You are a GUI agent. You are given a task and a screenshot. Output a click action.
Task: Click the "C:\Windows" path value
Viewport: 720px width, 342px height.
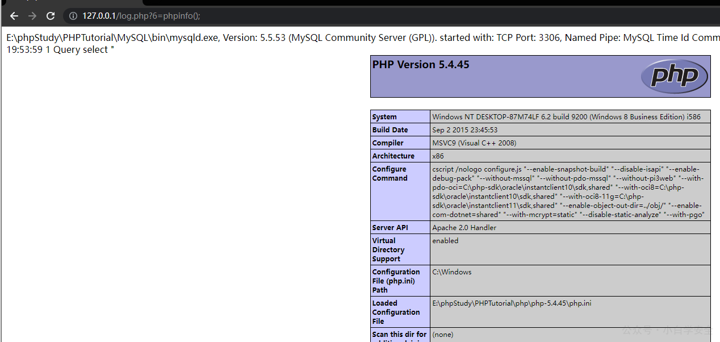click(452, 272)
